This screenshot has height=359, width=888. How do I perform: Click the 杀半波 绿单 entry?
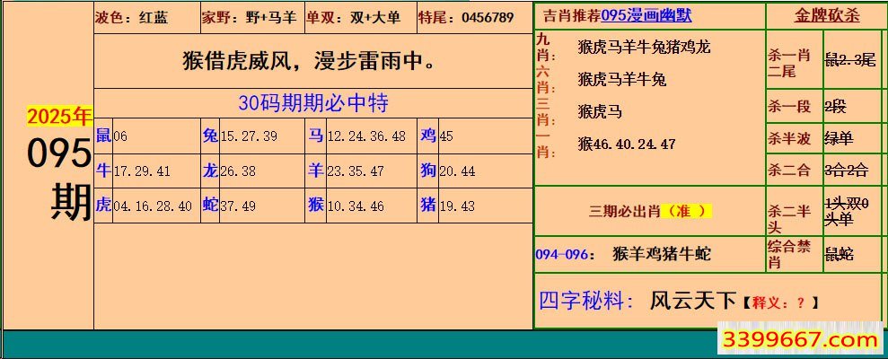coord(823,137)
